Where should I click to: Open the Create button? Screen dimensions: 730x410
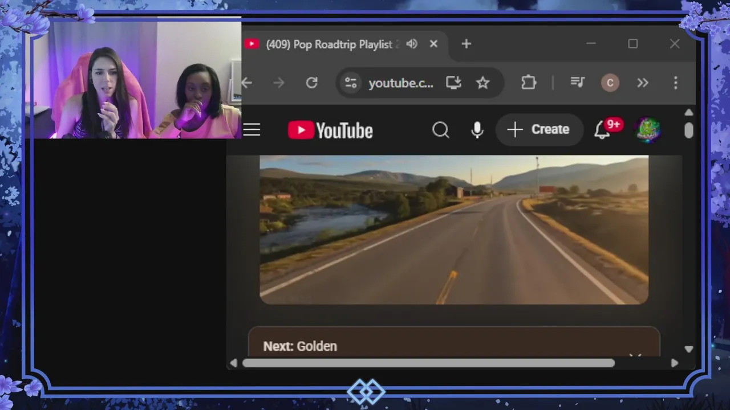click(539, 130)
